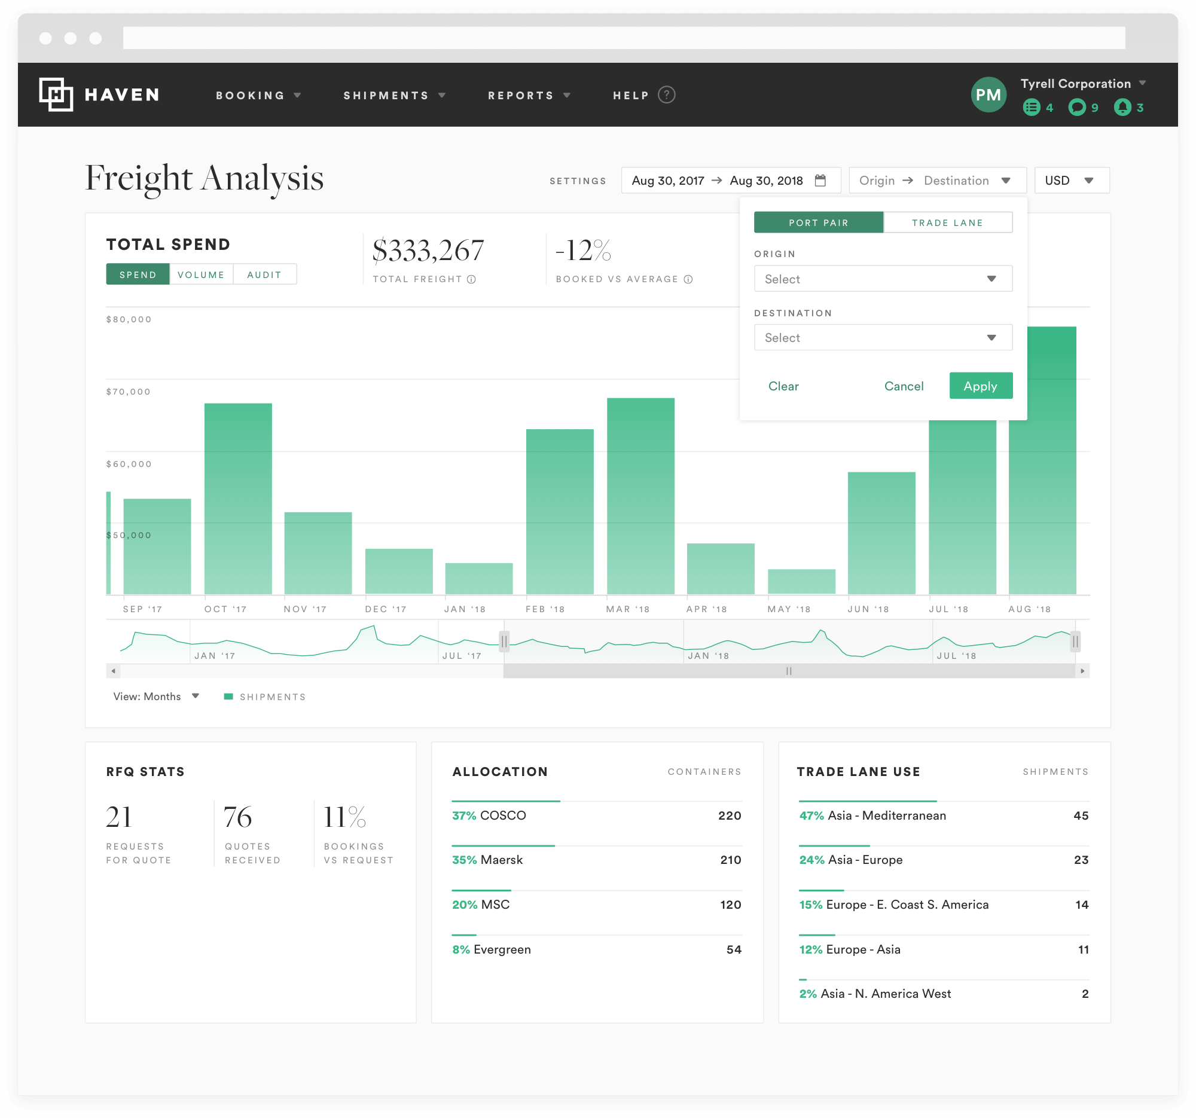Click the HAVEN brand name
Image resolution: width=1196 pixels, height=1118 pixels.
click(122, 95)
